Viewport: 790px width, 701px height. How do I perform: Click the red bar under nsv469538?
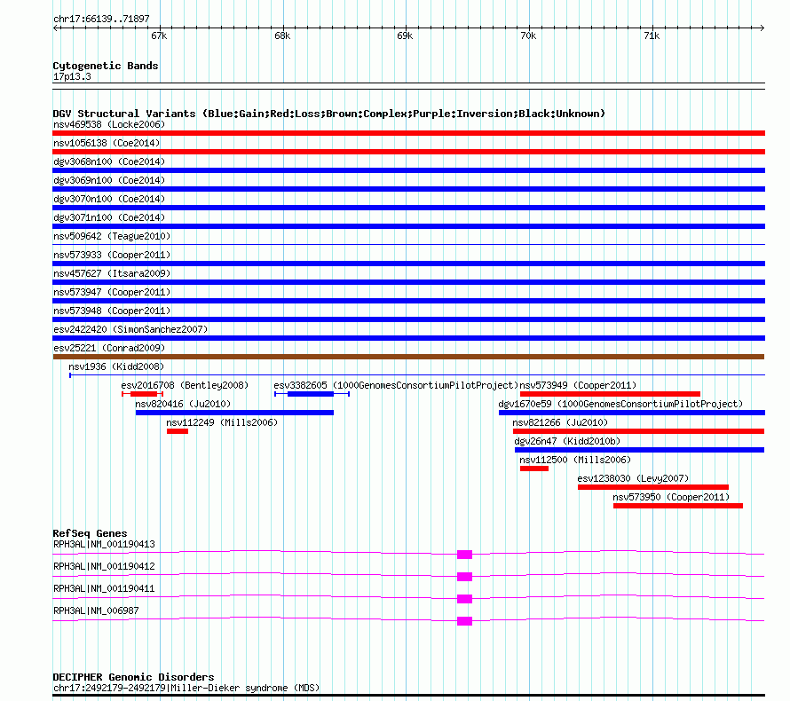(408, 133)
